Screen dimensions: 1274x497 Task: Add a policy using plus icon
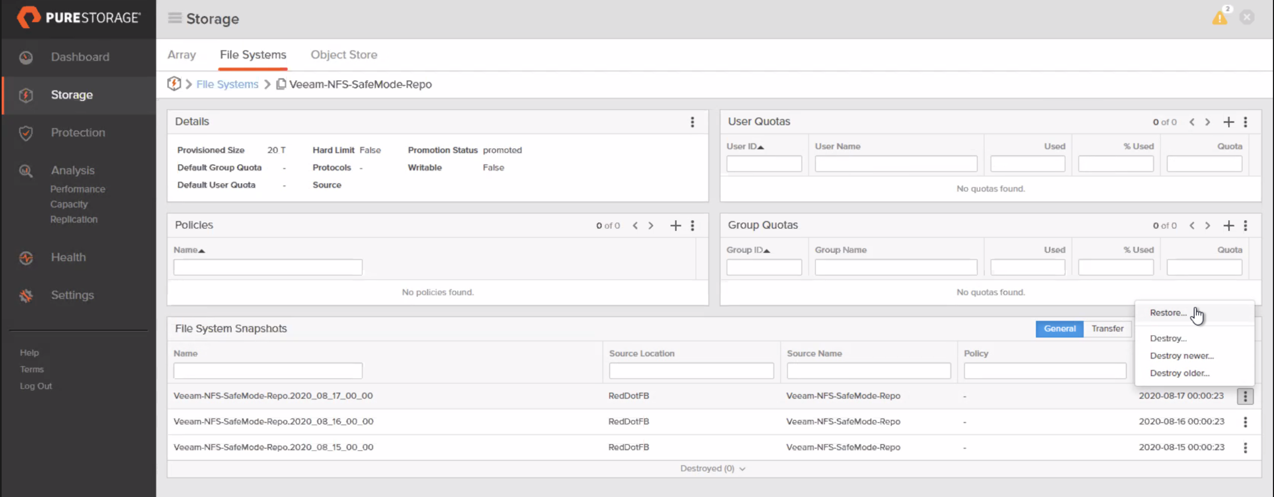(675, 226)
